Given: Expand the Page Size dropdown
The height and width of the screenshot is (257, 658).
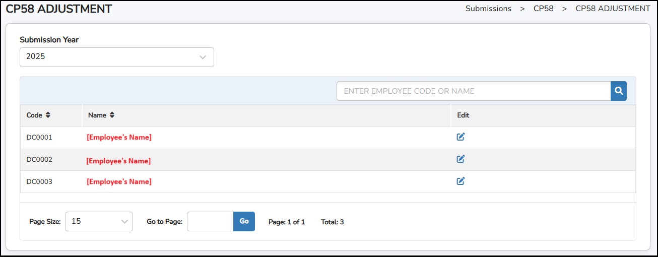Looking at the screenshot, I should (99, 221).
